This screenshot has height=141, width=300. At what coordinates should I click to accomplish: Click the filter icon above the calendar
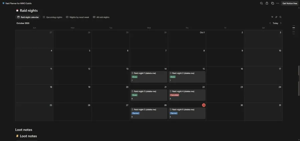(x=272, y=17)
